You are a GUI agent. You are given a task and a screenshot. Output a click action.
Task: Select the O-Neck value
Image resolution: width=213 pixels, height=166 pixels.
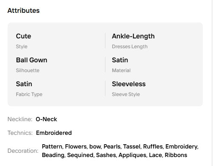pyautogui.click(x=46, y=119)
